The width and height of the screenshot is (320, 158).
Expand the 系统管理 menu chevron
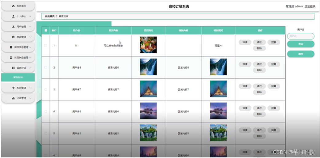[30, 88]
